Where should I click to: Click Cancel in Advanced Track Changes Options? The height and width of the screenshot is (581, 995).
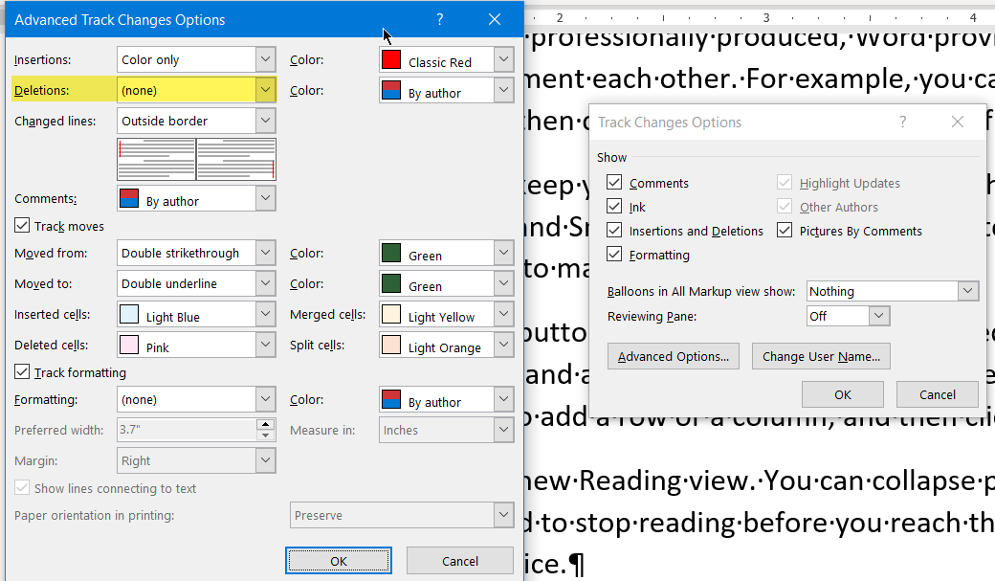click(x=460, y=561)
